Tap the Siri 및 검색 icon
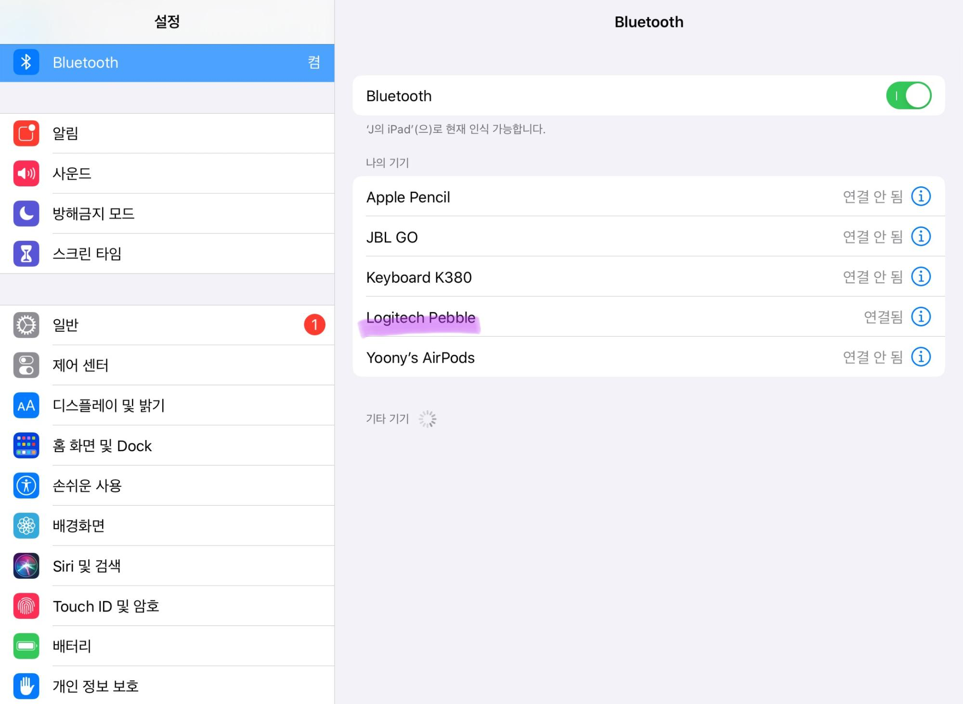This screenshot has height=704, width=963. (26, 566)
